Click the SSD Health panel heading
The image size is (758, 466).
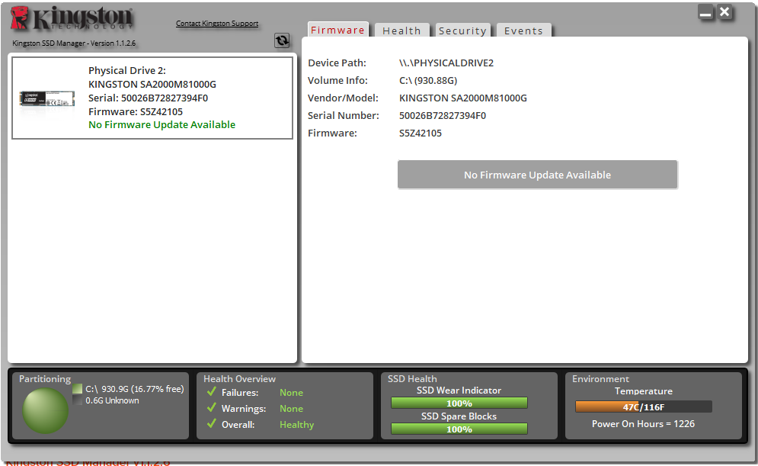click(412, 379)
